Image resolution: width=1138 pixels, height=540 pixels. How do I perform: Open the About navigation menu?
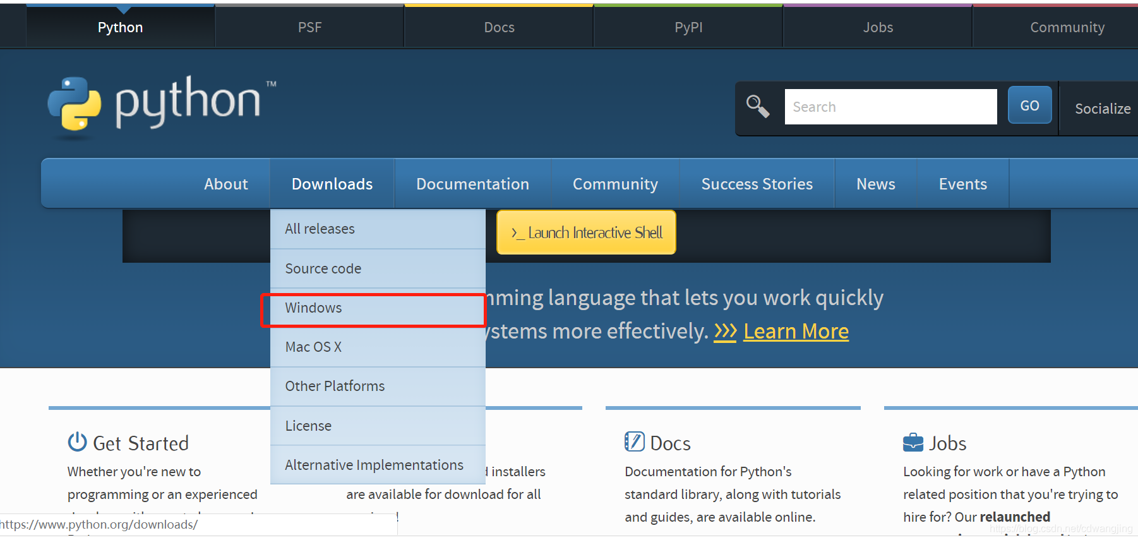click(x=225, y=184)
